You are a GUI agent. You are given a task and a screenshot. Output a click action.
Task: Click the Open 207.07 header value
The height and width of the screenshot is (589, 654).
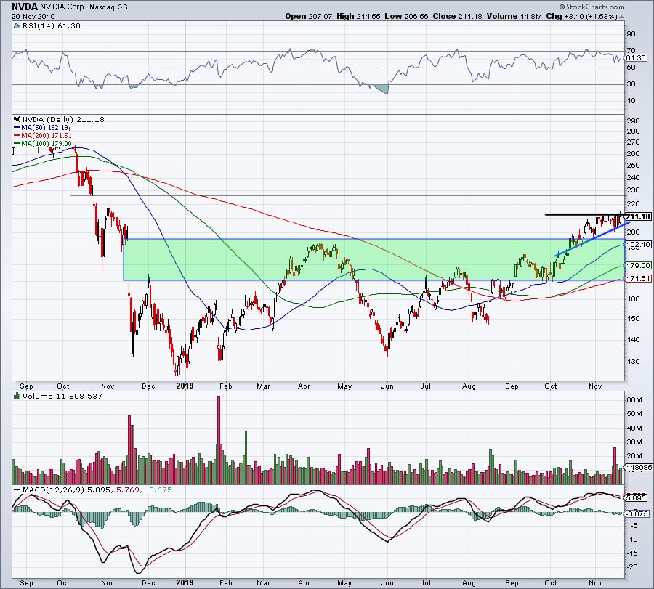309,16
